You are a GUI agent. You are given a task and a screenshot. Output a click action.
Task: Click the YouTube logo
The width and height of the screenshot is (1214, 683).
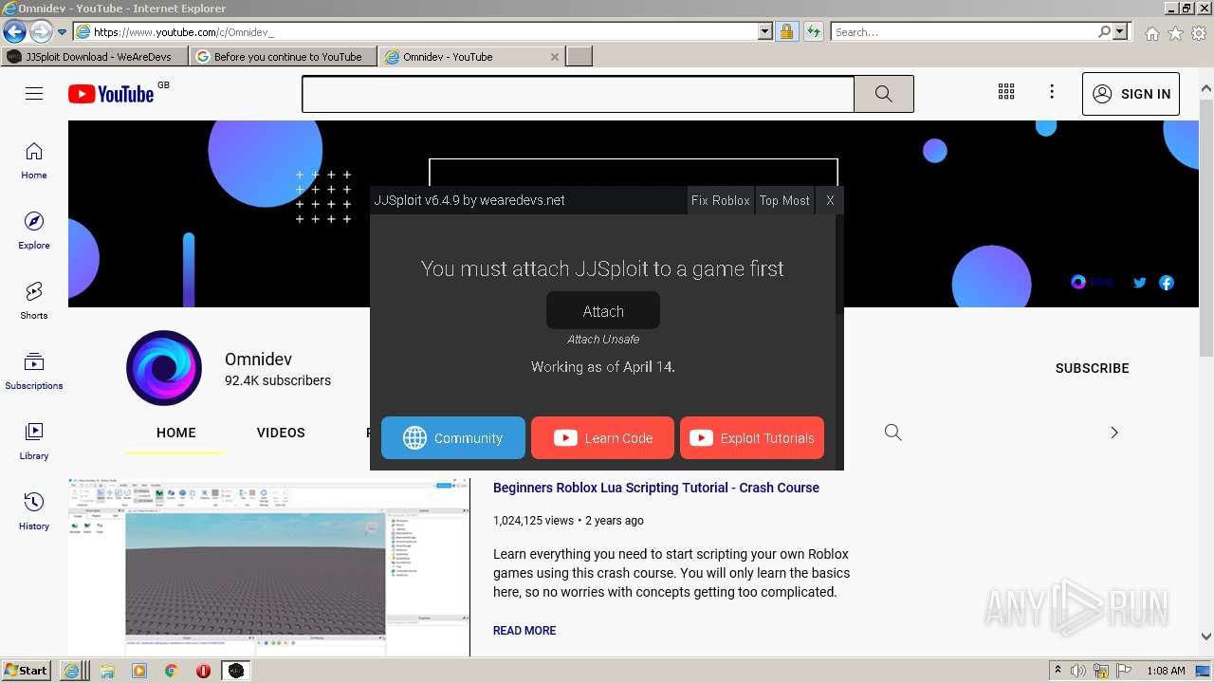pos(111,93)
